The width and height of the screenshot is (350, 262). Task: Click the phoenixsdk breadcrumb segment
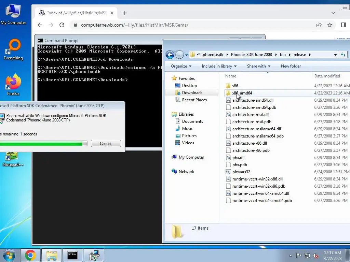[213, 55]
